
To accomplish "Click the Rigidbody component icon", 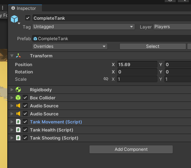I will 18,90.
